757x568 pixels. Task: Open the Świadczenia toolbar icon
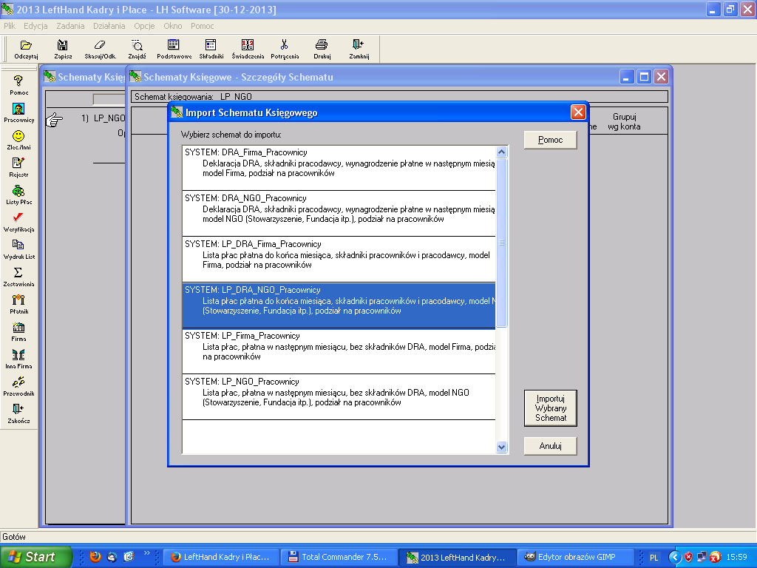[248, 50]
